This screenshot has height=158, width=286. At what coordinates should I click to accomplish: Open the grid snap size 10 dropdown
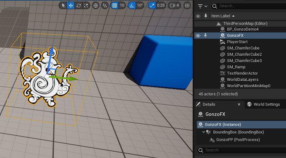[122, 5]
